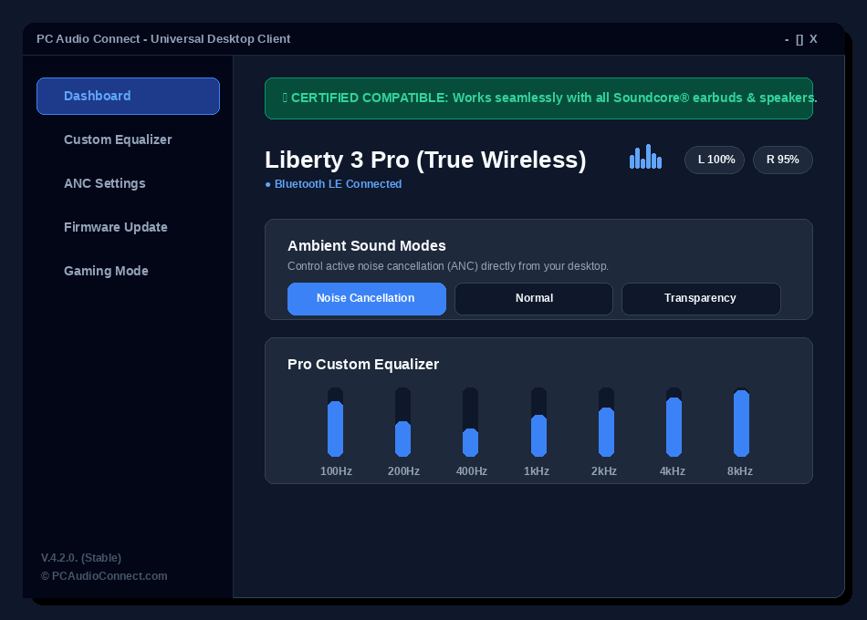This screenshot has width=867, height=620.
Task: Adjust the 200Hz equalizer slider
Action: coord(402,422)
